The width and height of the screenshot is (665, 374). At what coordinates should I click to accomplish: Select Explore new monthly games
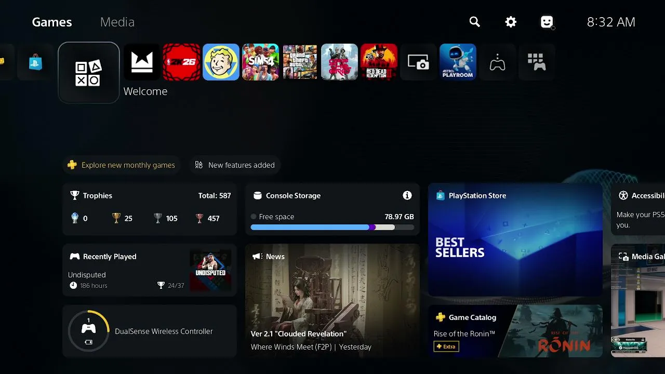[x=122, y=165]
